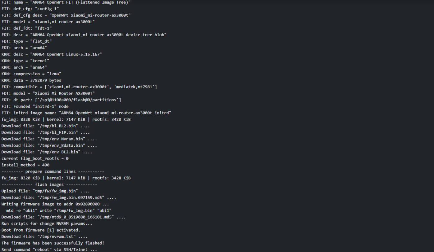Image resolution: width=434 pixels, height=252 pixels.
Task: Click the def_fdt "fdt-1" line
Action: point(26,28)
